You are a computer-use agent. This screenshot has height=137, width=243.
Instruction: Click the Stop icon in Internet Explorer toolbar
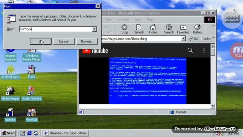[125, 29]
